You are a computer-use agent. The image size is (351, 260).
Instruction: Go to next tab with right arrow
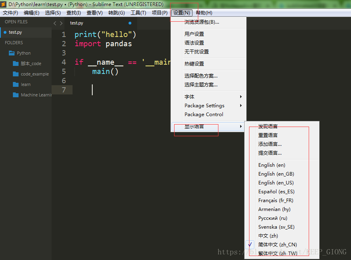click(x=61, y=23)
